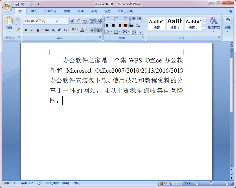Open the Change Case (Aa) dropdown

coord(66,30)
